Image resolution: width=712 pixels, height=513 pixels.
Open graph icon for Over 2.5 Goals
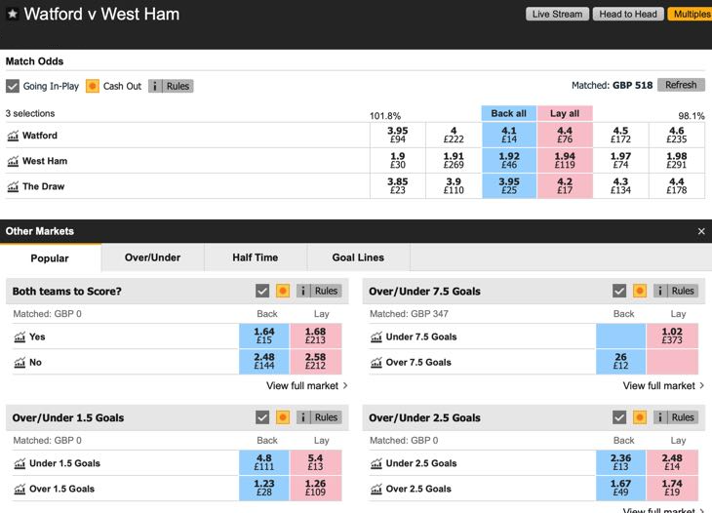376,489
